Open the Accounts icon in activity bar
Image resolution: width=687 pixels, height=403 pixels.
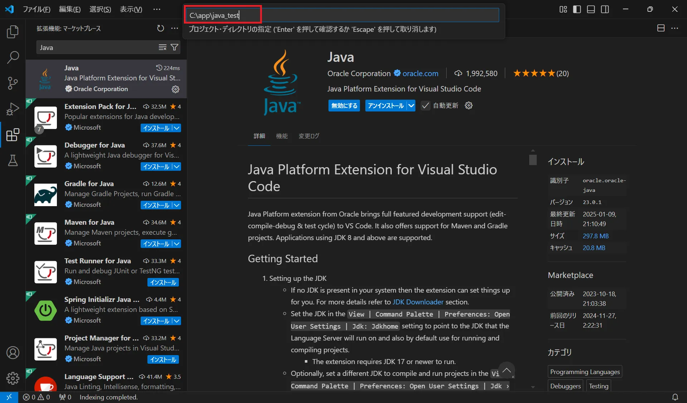pyautogui.click(x=13, y=353)
